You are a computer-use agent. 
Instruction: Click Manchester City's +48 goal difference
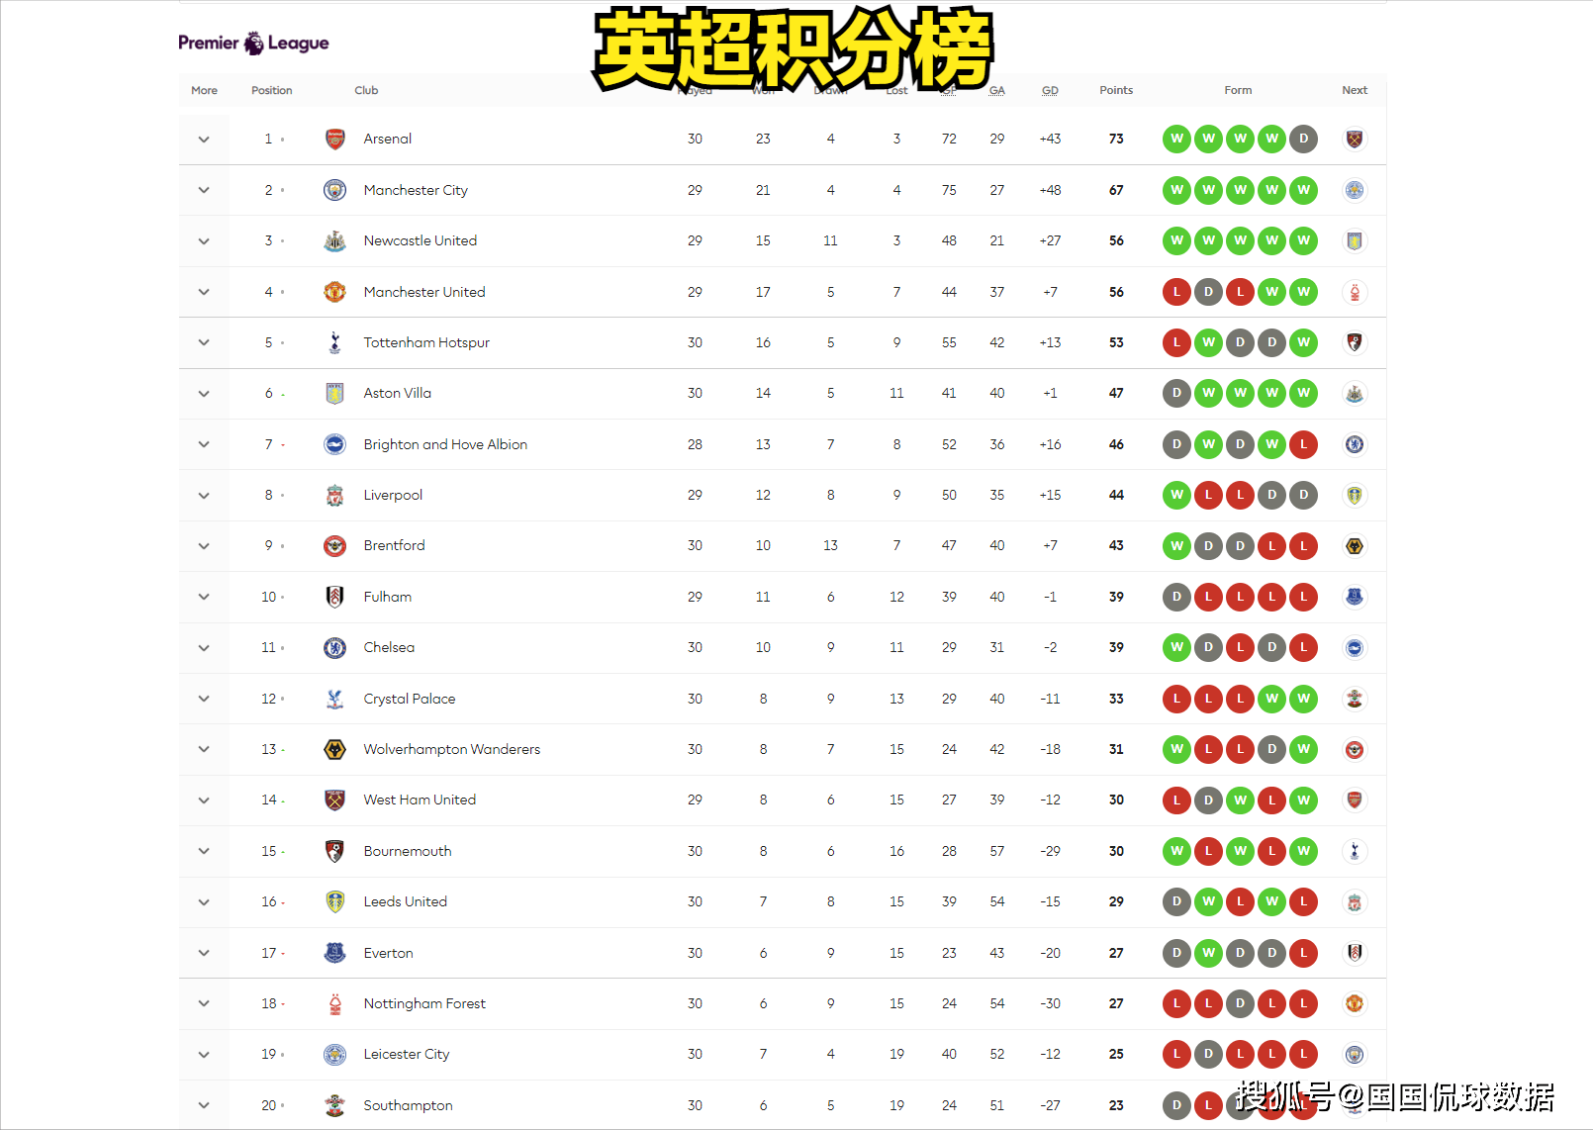(x=1050, y=190)
